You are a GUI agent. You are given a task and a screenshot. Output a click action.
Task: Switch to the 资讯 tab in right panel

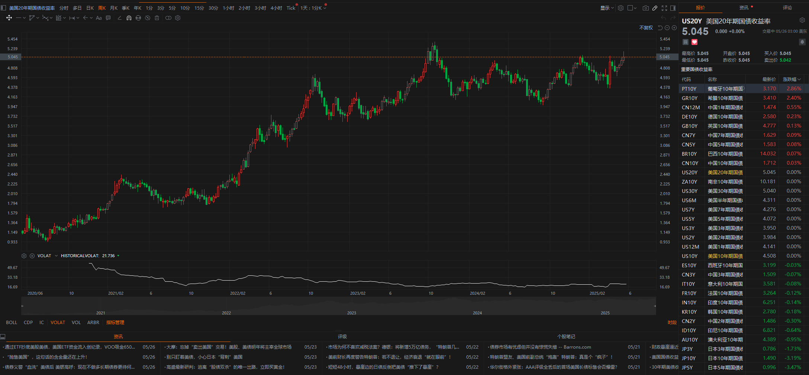[744, 7]
